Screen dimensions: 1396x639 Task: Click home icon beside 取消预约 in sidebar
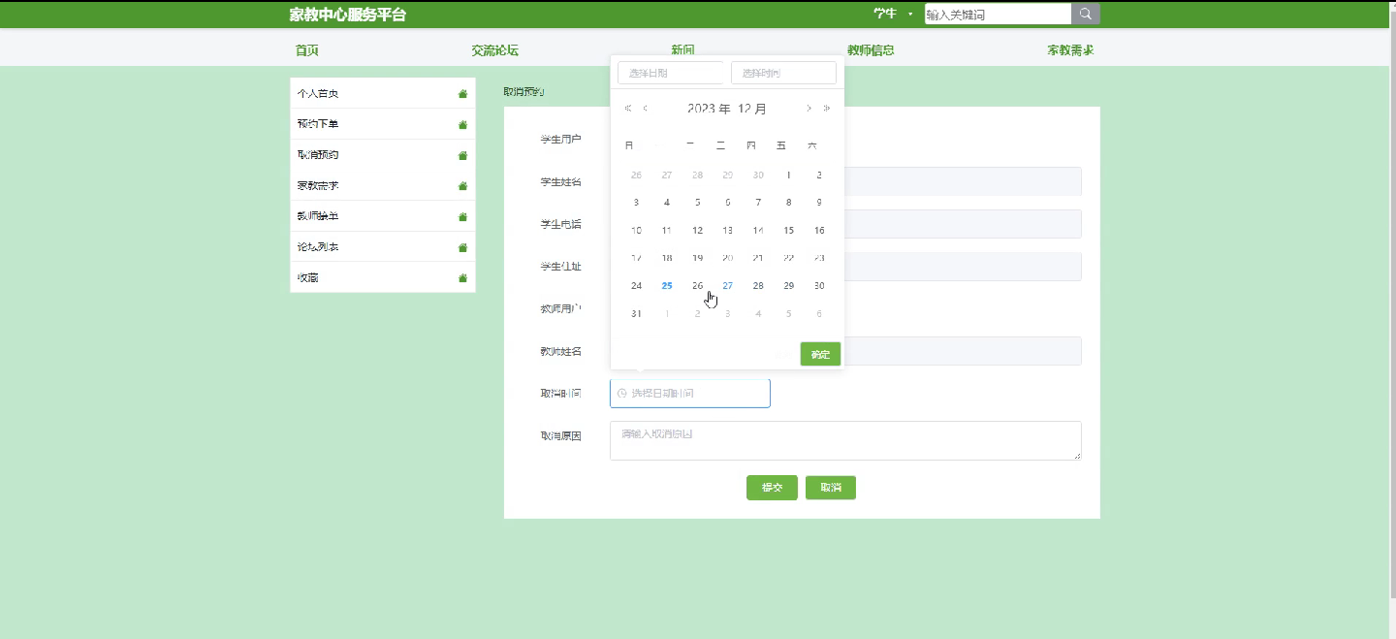(462, 155)
